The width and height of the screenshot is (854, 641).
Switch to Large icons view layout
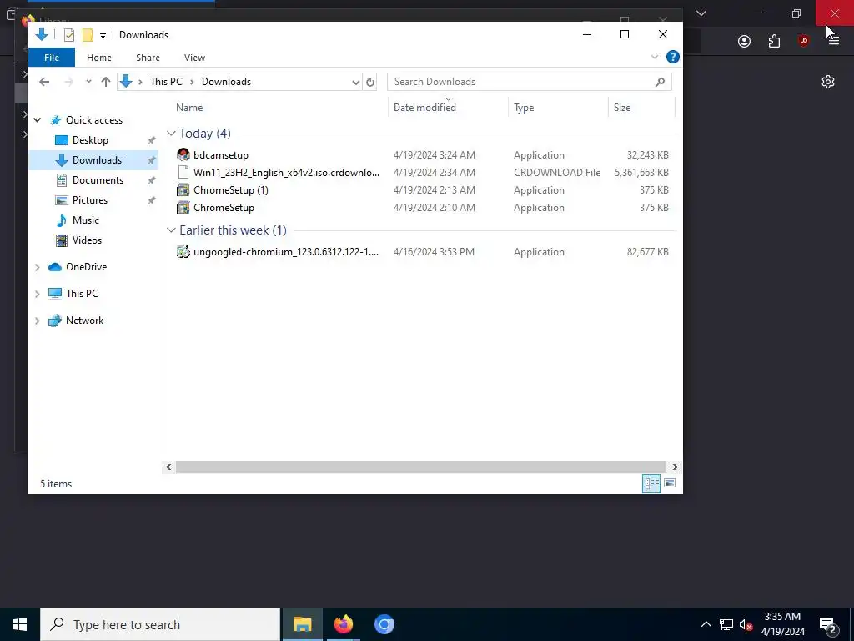point(670,483)
